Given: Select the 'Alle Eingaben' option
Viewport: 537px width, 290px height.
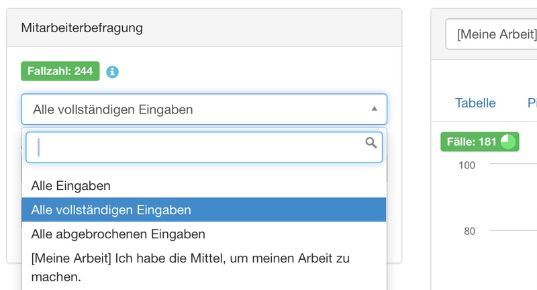Looking at the screenshot, I should click(70, 185).
